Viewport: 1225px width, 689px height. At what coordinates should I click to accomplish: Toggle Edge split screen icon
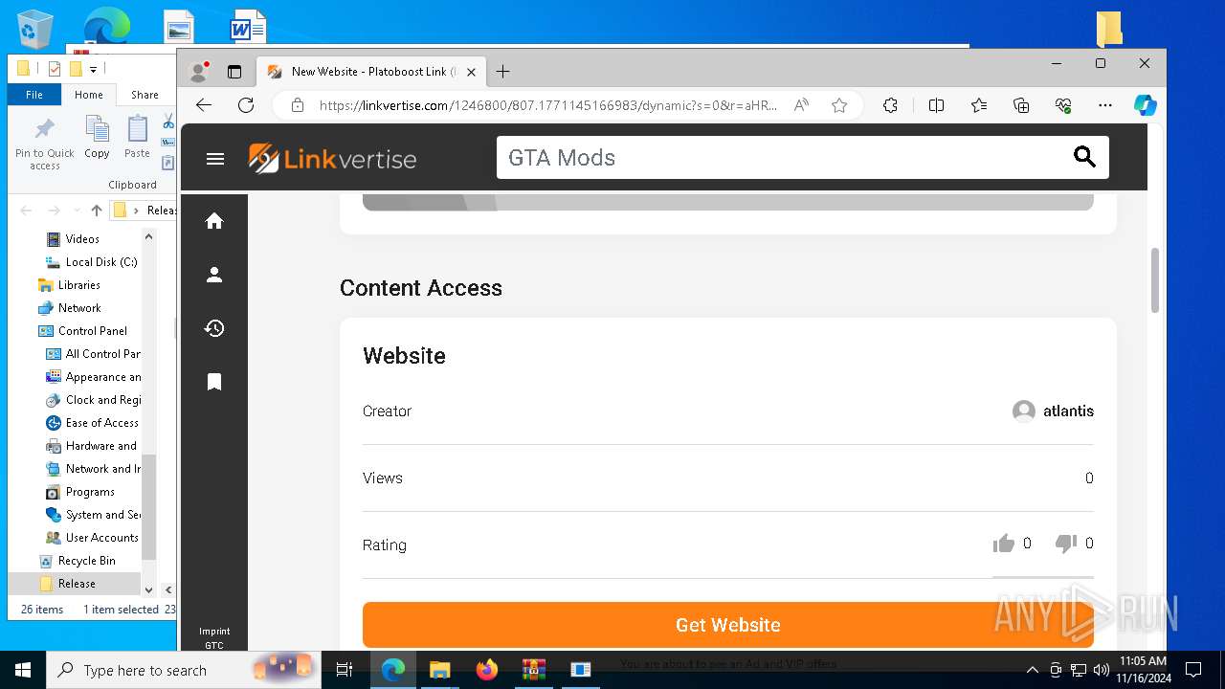pyautogui.click(x=936, y=105)
